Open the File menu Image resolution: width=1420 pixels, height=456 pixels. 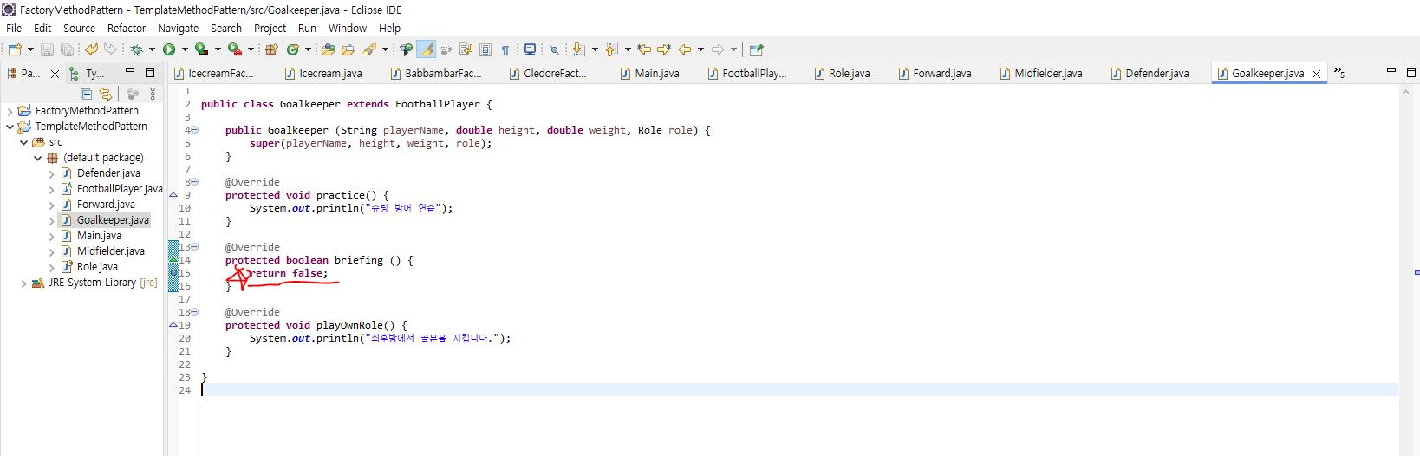tap(14, 28)
